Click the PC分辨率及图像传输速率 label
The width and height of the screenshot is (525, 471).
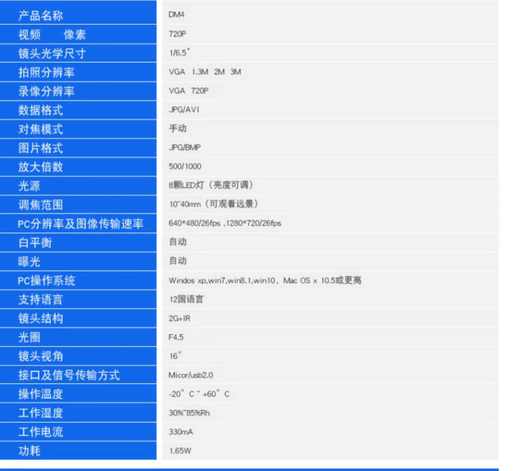80,224
